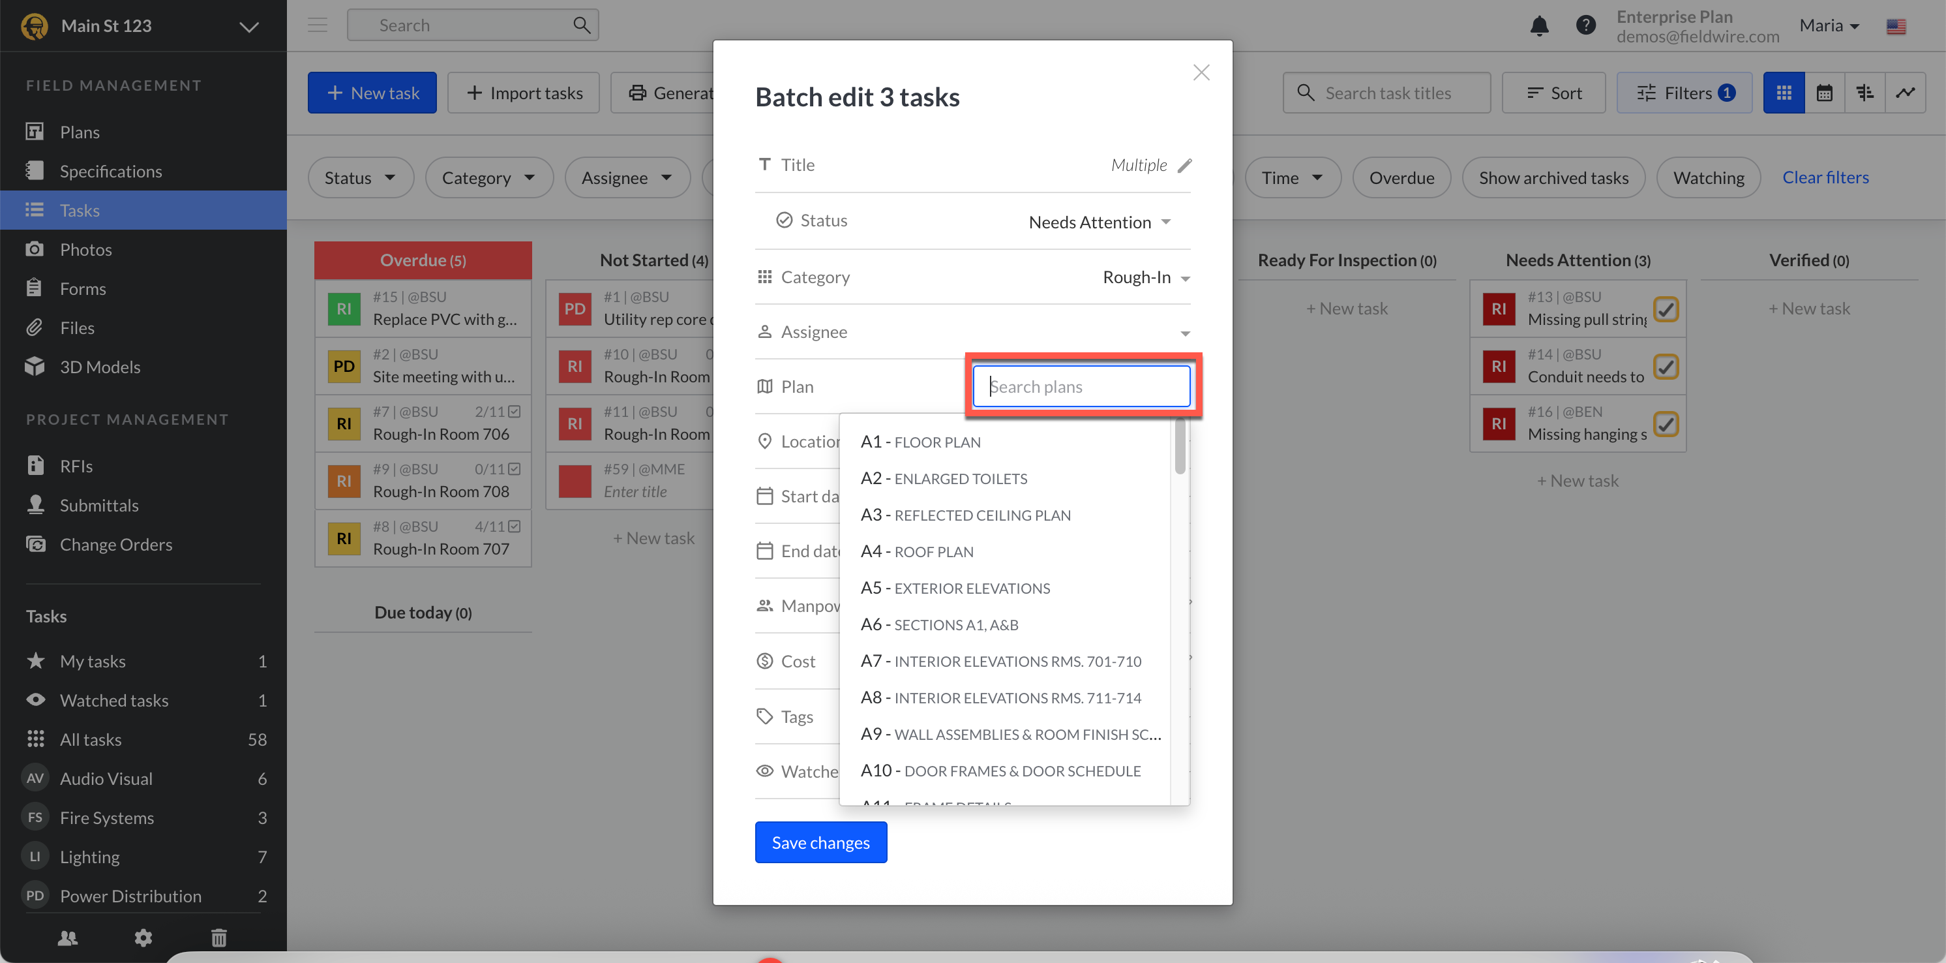Open settings gear in sidebar footer
The height and width of the screenshot is (963, 1946).
pos(143,938)
